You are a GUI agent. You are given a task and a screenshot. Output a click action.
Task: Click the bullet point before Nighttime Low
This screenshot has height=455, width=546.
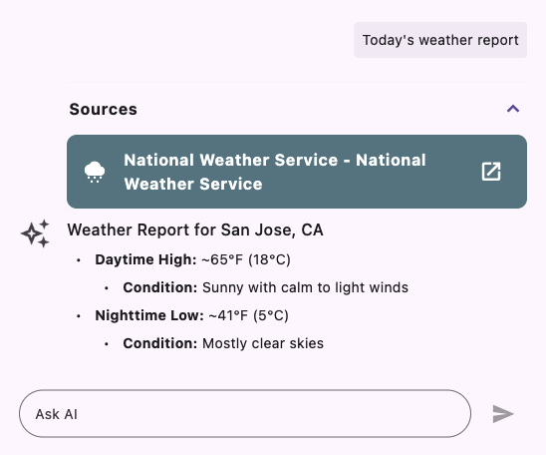[x=79, y=316]
